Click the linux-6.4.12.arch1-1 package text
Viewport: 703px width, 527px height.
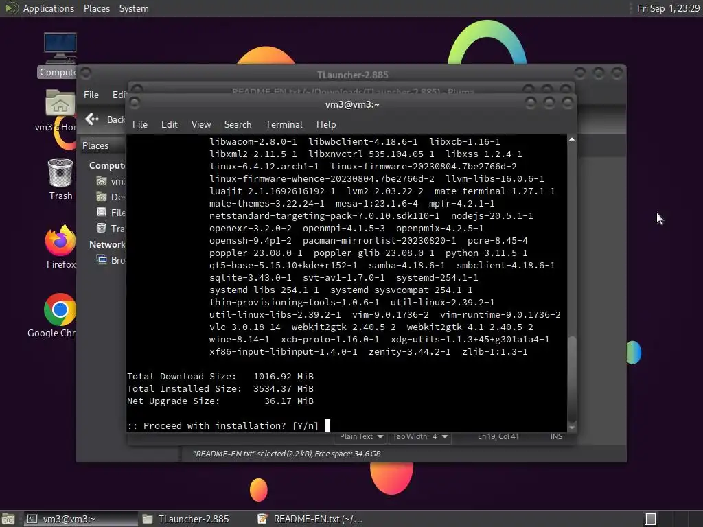click(264, 166)
